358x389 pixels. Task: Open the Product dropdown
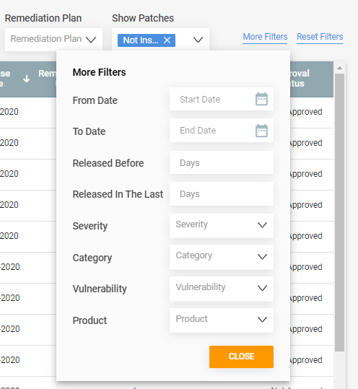(222, 320)
